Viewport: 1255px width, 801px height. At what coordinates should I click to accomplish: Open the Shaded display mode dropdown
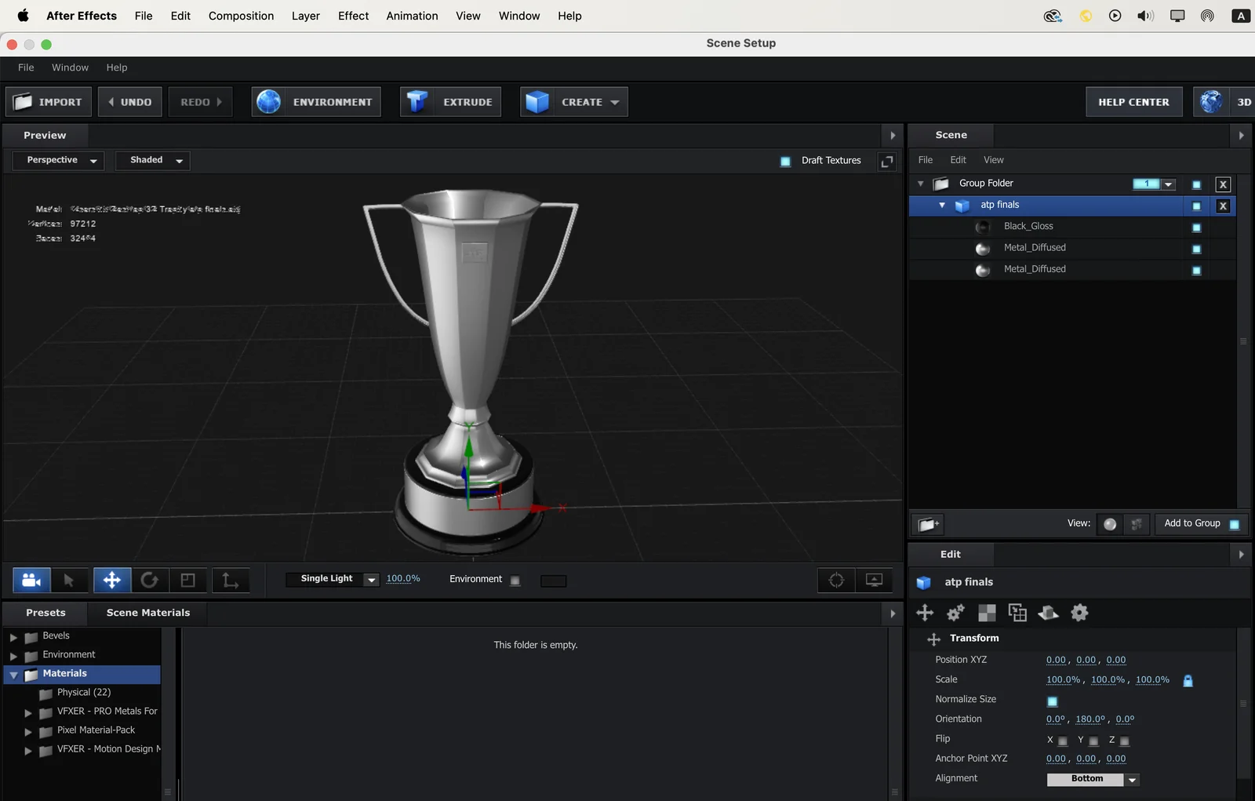tap(152, 160)
